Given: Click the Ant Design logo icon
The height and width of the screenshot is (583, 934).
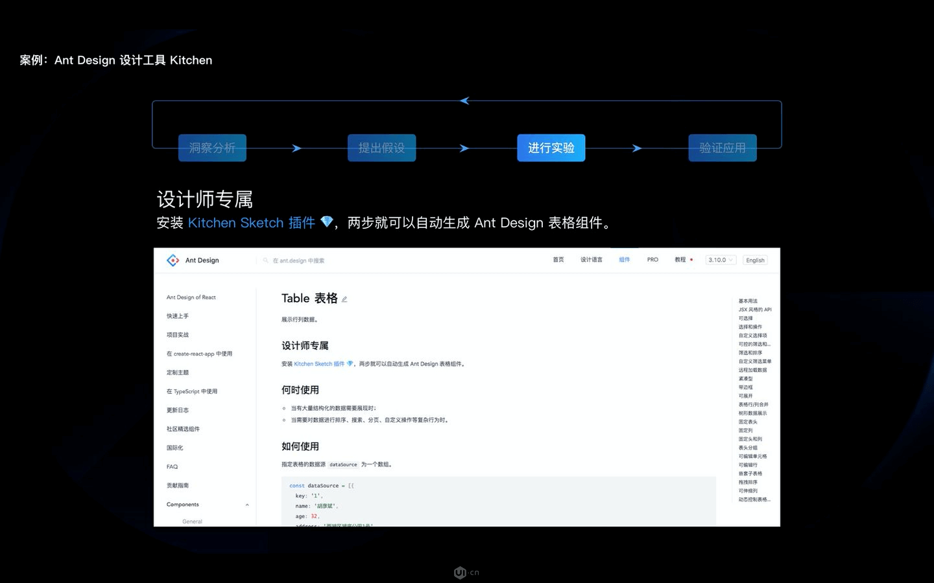Looking at the screenshot, I should [x=173, y=260].
